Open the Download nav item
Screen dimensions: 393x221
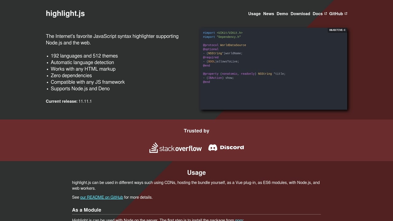click(300, 14)
